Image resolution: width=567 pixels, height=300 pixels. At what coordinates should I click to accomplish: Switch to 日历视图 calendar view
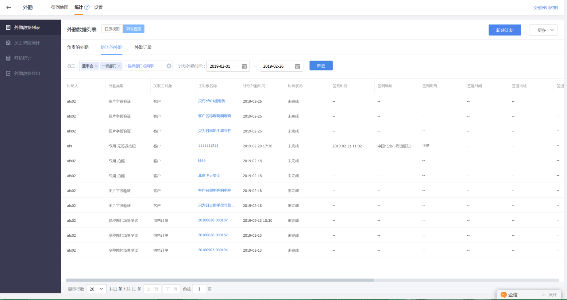(x=112, y=29)
